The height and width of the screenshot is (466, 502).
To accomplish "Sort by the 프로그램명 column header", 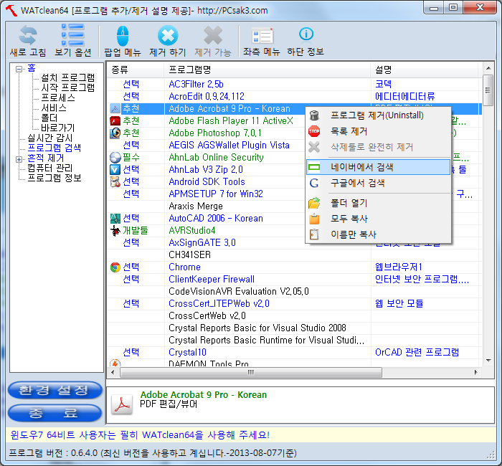I will coord(267,70).
